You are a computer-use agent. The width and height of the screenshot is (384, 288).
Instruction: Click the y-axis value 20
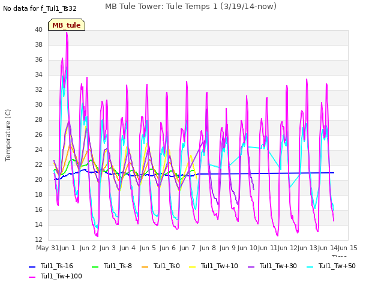(x=38, y=179)
